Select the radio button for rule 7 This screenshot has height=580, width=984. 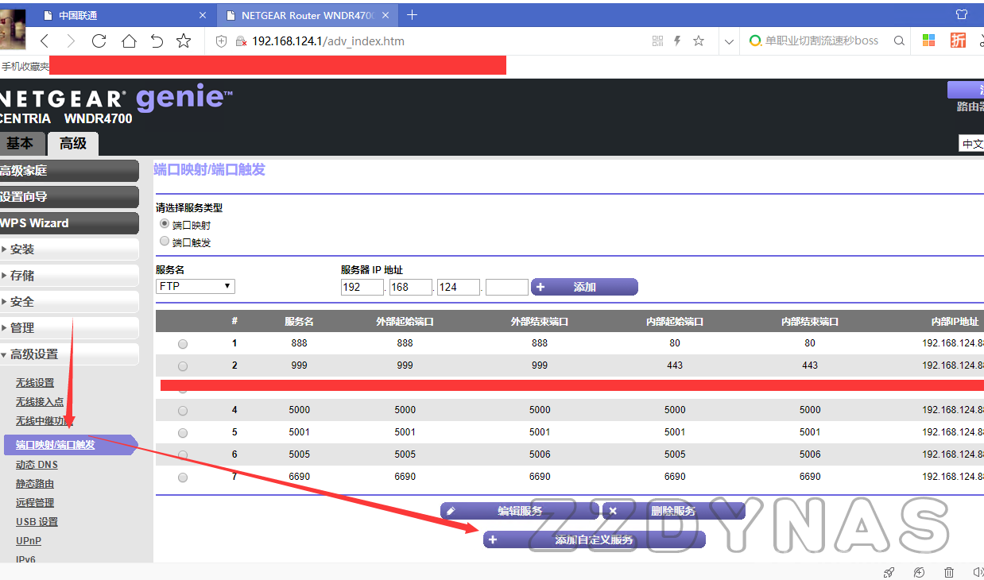pyautogui.click(x=183, y=478)
